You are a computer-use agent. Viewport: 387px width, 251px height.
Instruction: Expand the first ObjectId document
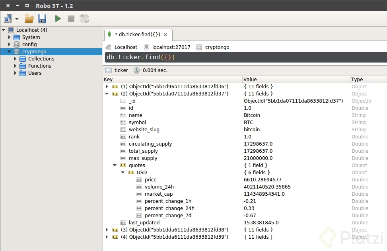pos(107,87)
